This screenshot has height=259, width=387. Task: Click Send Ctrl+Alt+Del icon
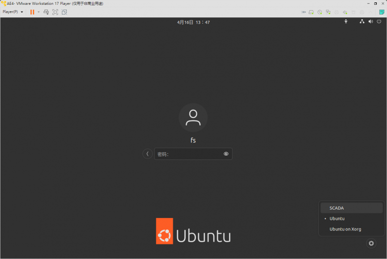pyautogui.click(x=46, y=12)
